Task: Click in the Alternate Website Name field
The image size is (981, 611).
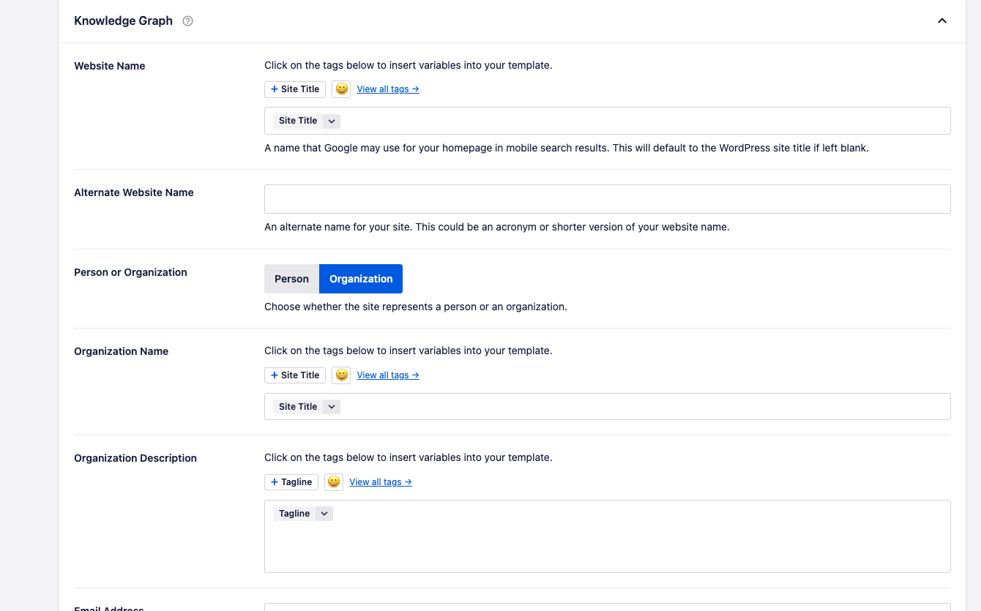Action: tap(608, 199)
